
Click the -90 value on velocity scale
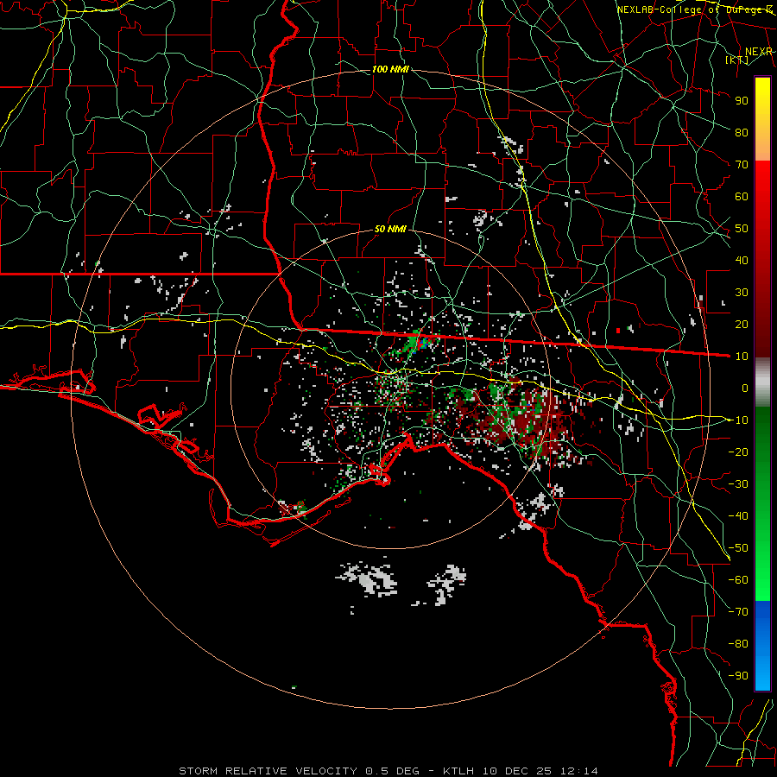pos(738,676)
